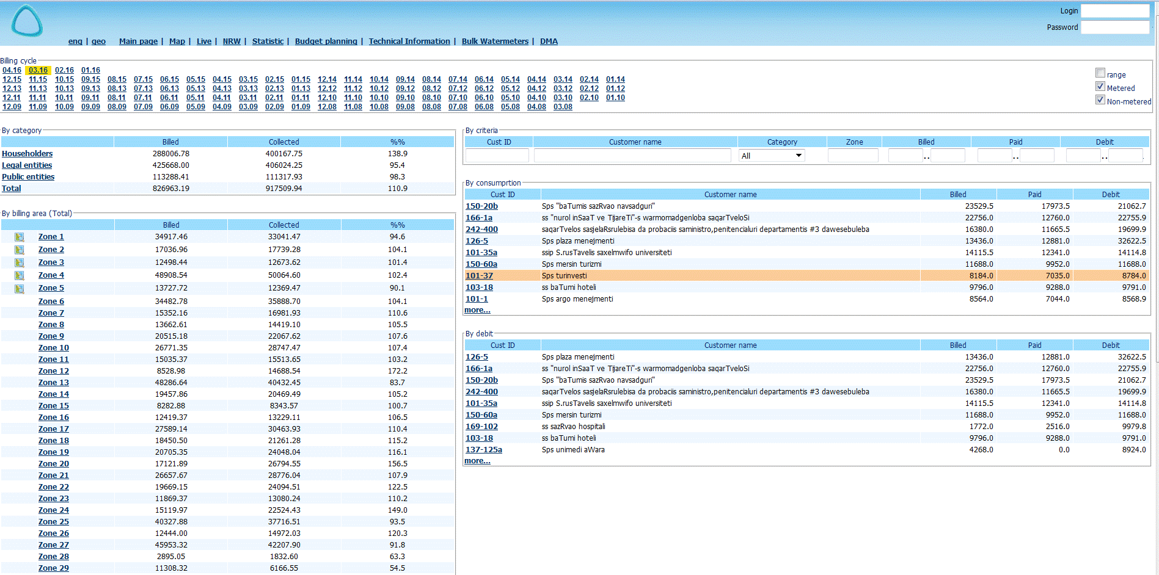The width and height of the screenshot is (1159, 575).
Task: Open the map icon beside Zone 2
Action: pos(20,250)
